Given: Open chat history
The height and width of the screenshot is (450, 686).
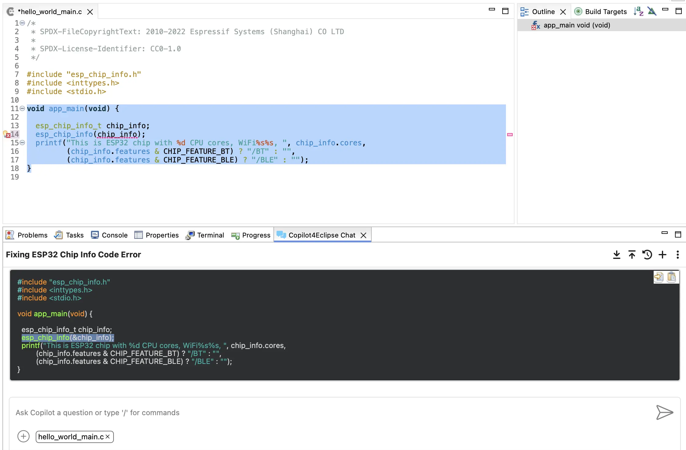Looking at the screenshot, I should [647, 255].
